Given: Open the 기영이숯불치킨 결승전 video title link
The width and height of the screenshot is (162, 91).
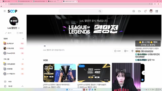Looking at the screenshot, I should click(92, 86).
